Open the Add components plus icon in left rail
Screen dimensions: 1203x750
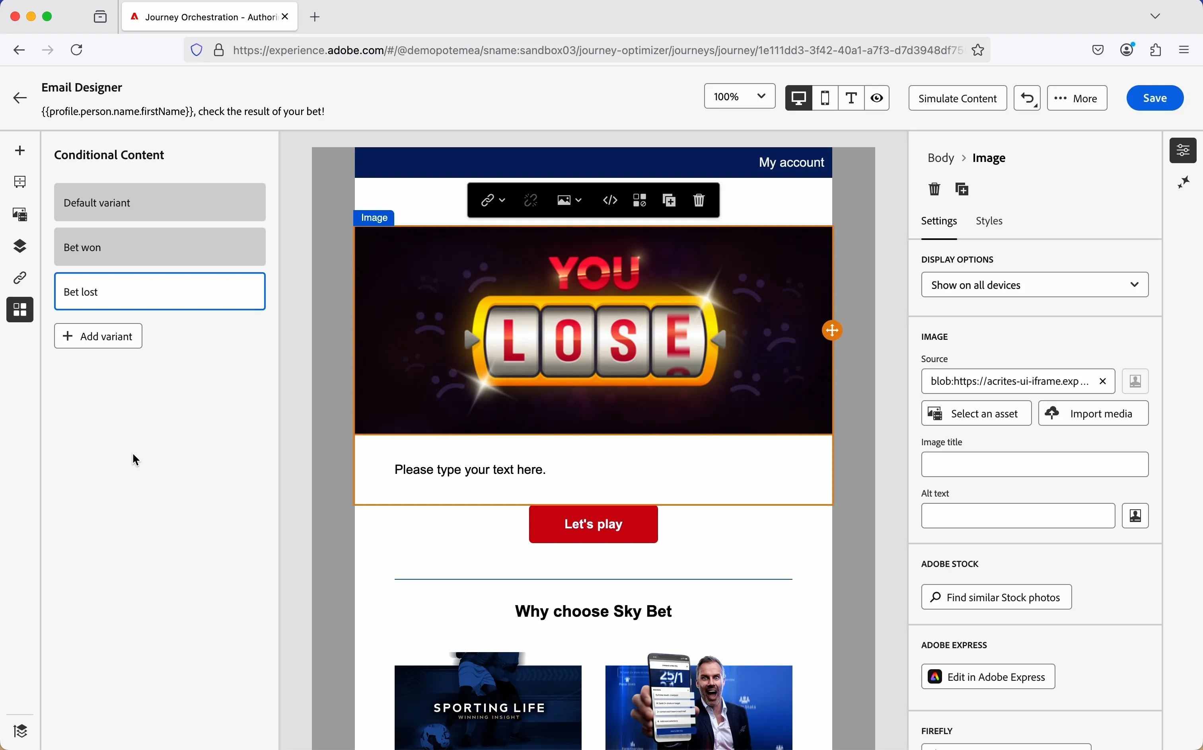(20, 150)
